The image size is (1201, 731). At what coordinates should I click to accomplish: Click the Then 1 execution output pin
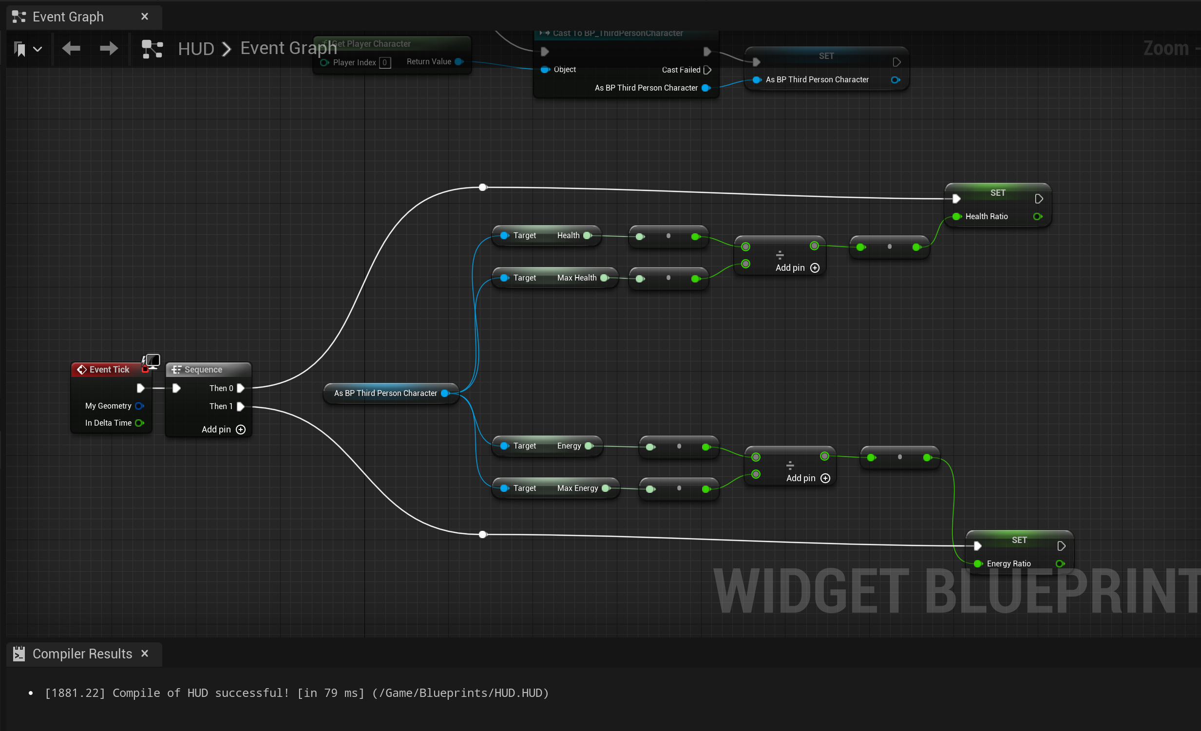click(x=240, y=407)
